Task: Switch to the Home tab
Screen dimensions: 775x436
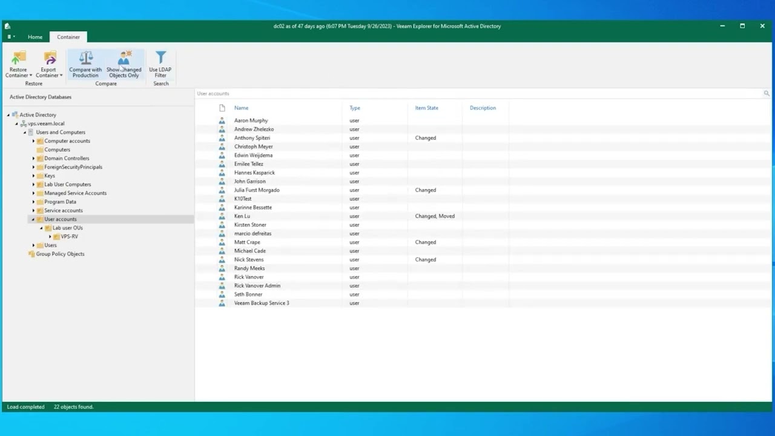Action: click(x=35, y=37)
